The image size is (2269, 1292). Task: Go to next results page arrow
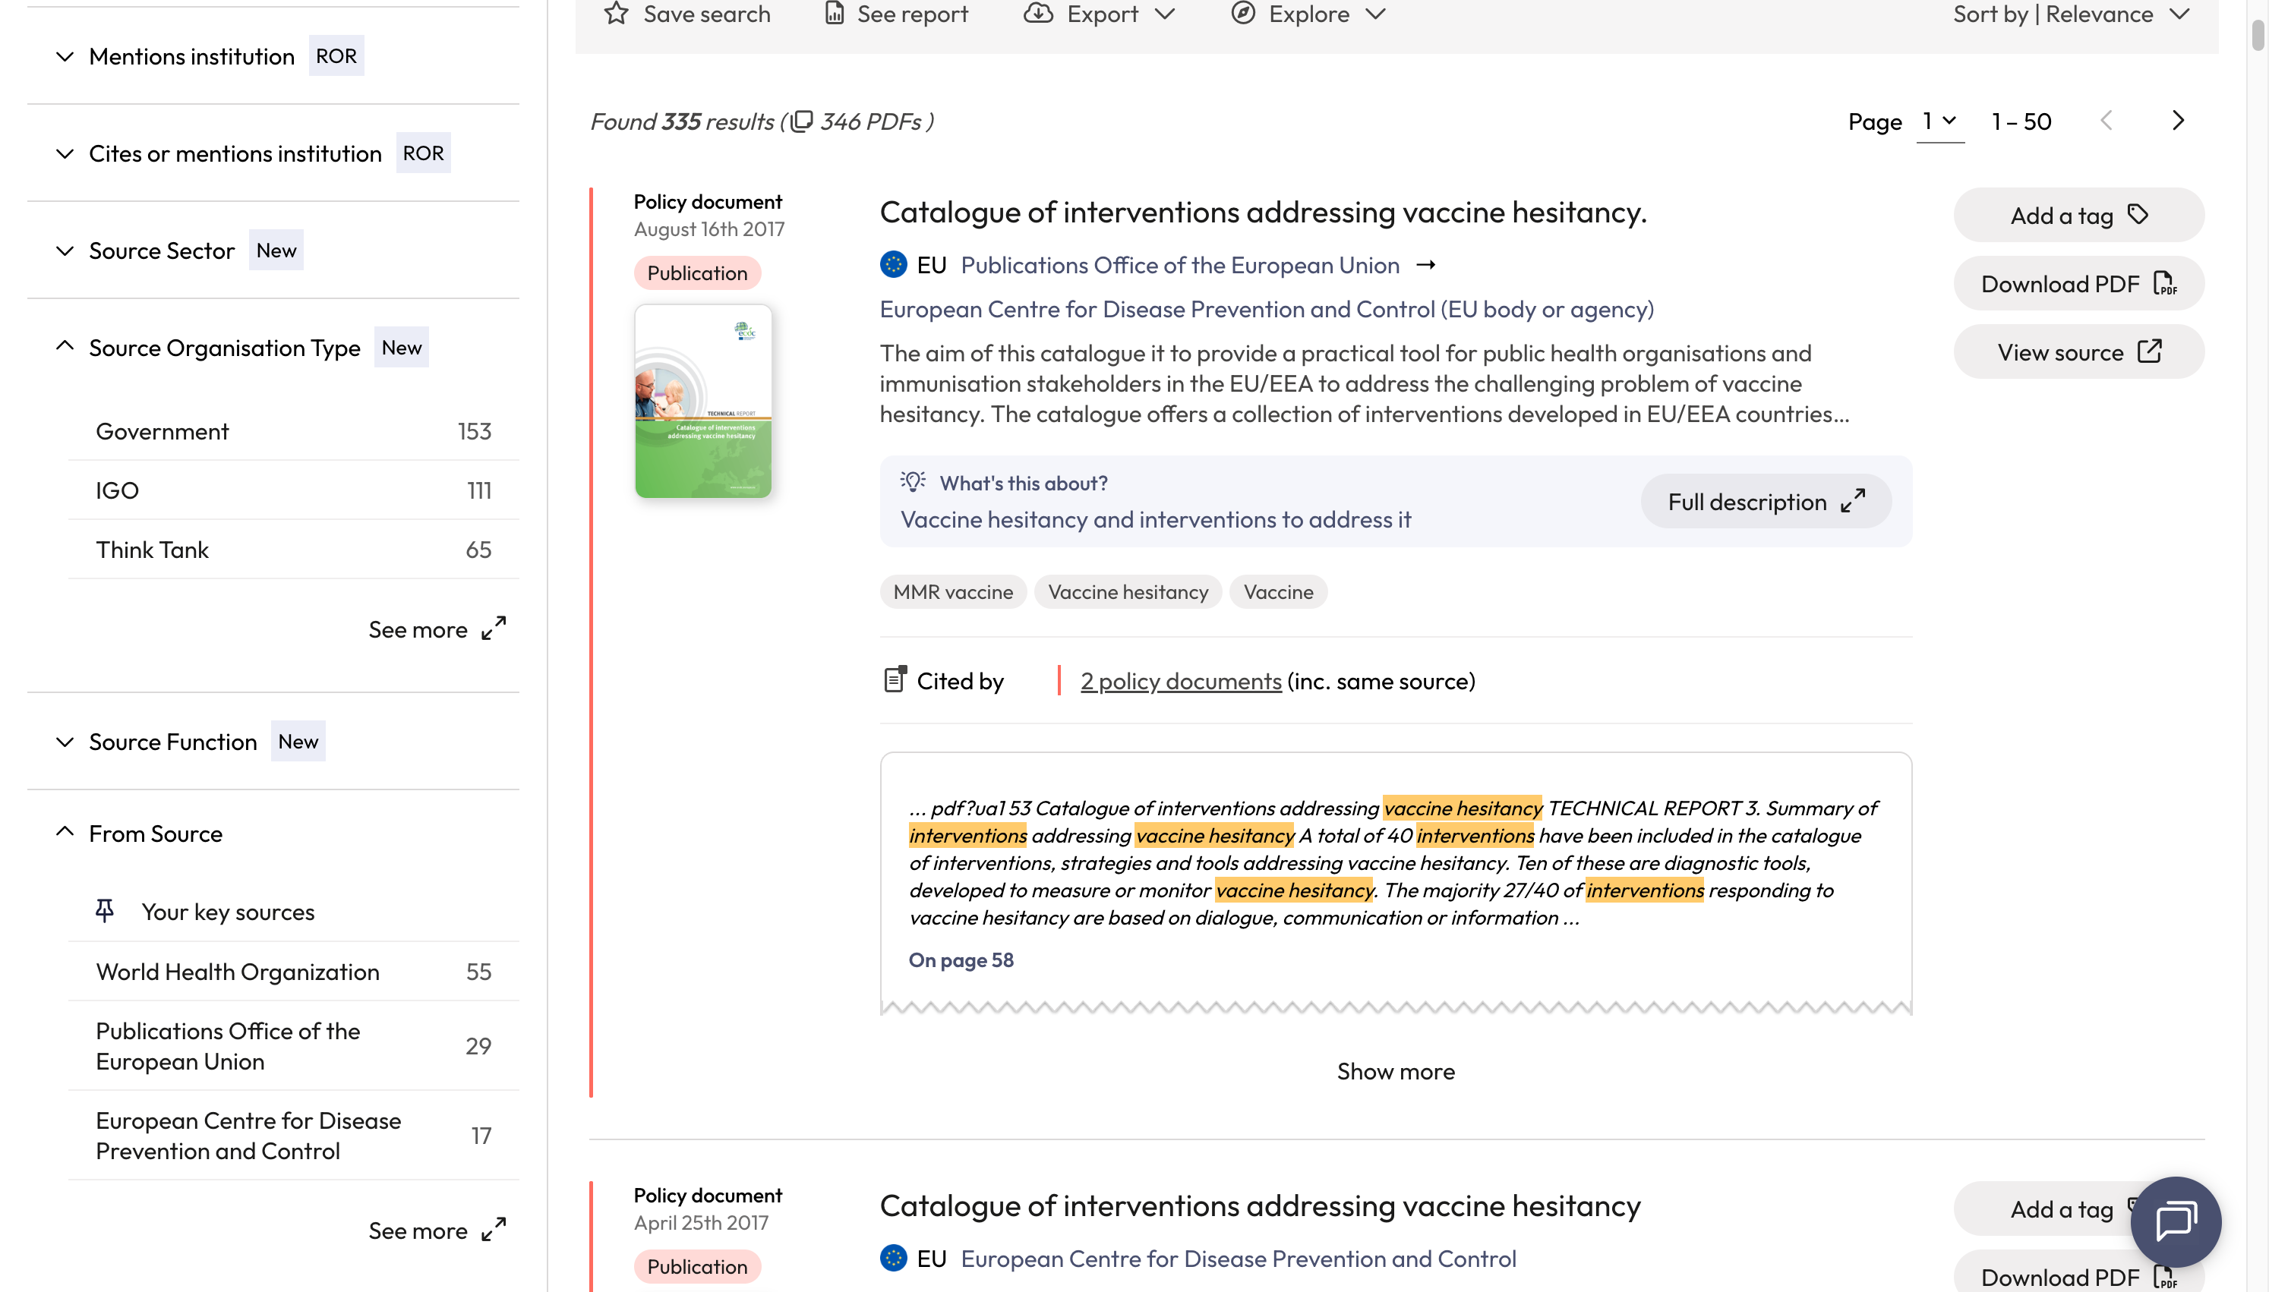click(2178, 121)
